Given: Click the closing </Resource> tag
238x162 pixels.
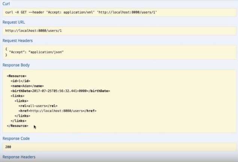Looking at the screenshot, I should point(17,126).
